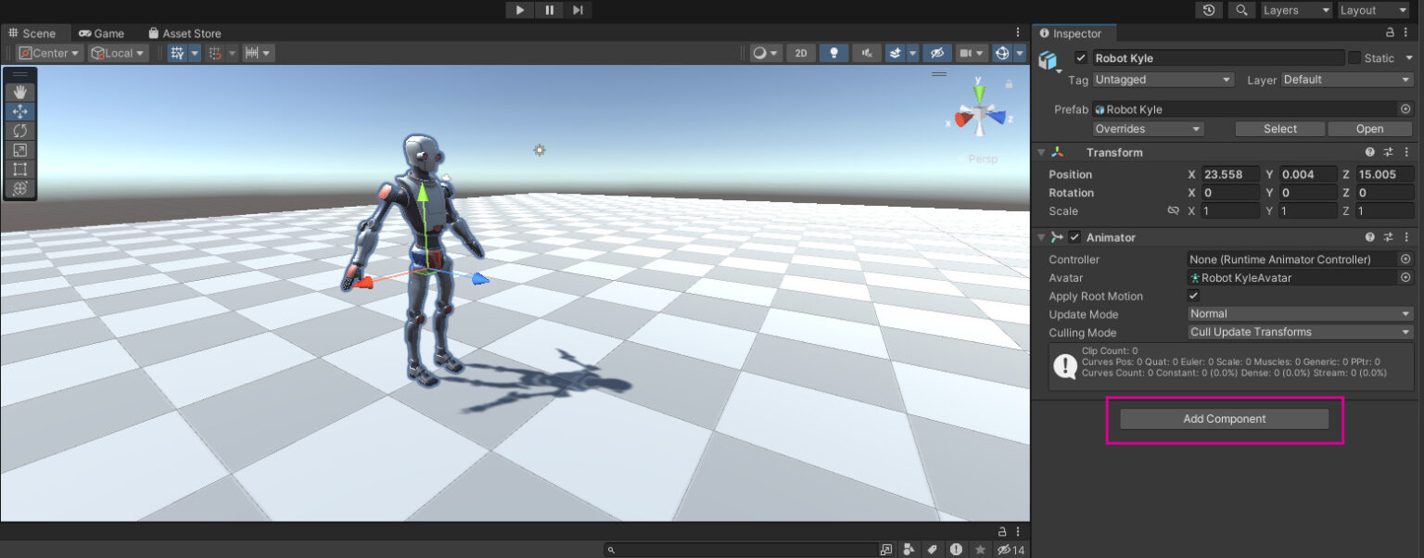Click the Position X value field
The height and width of the screenshot is (558, 1424).
pos(1230,174)
